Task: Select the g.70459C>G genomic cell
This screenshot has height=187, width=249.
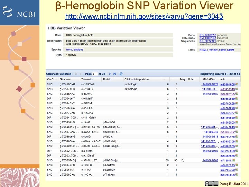Action: click(67, 84)
